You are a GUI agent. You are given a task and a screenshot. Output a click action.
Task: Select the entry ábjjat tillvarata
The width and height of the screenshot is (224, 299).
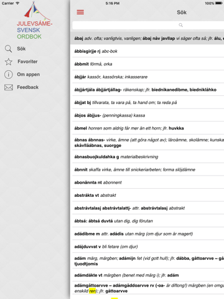click(147, 103)
